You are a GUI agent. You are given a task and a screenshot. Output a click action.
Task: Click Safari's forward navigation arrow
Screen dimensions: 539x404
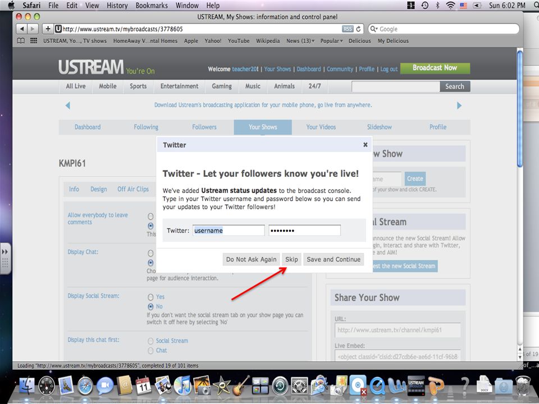pyautogui.click(x=33, y=29)
